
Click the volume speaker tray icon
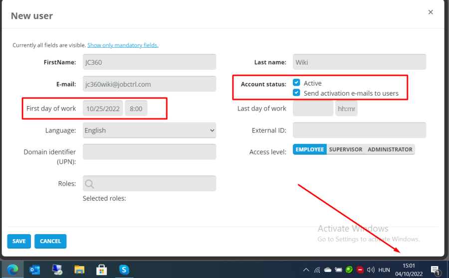point(371,270)
